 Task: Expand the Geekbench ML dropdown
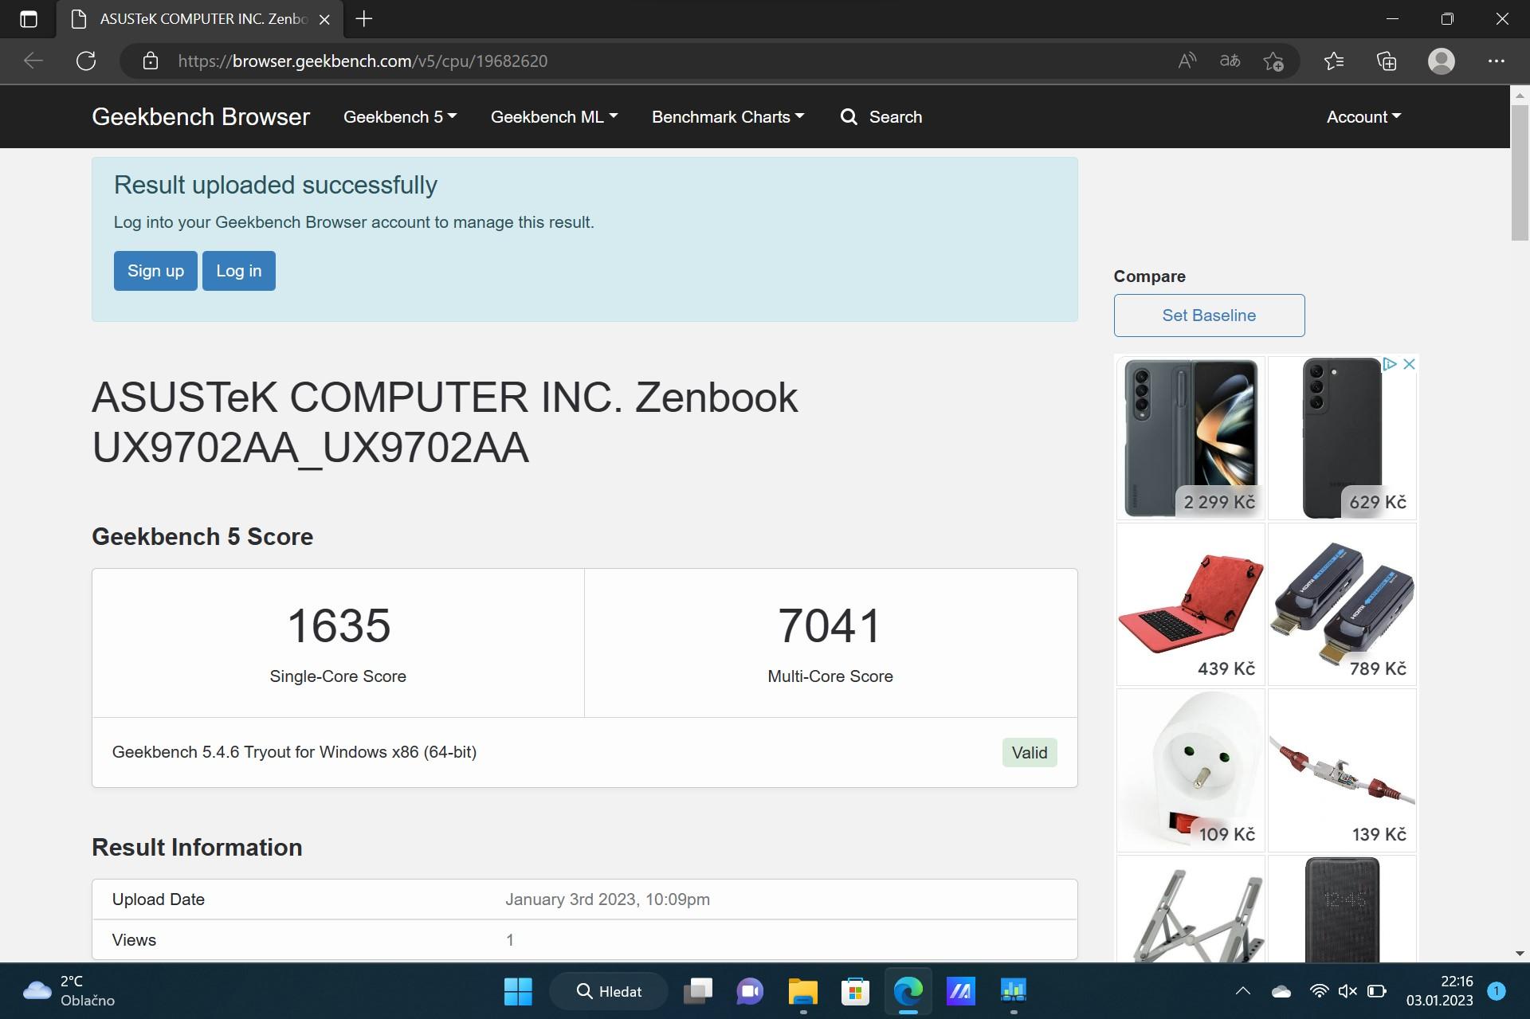(x=555, y=117)
